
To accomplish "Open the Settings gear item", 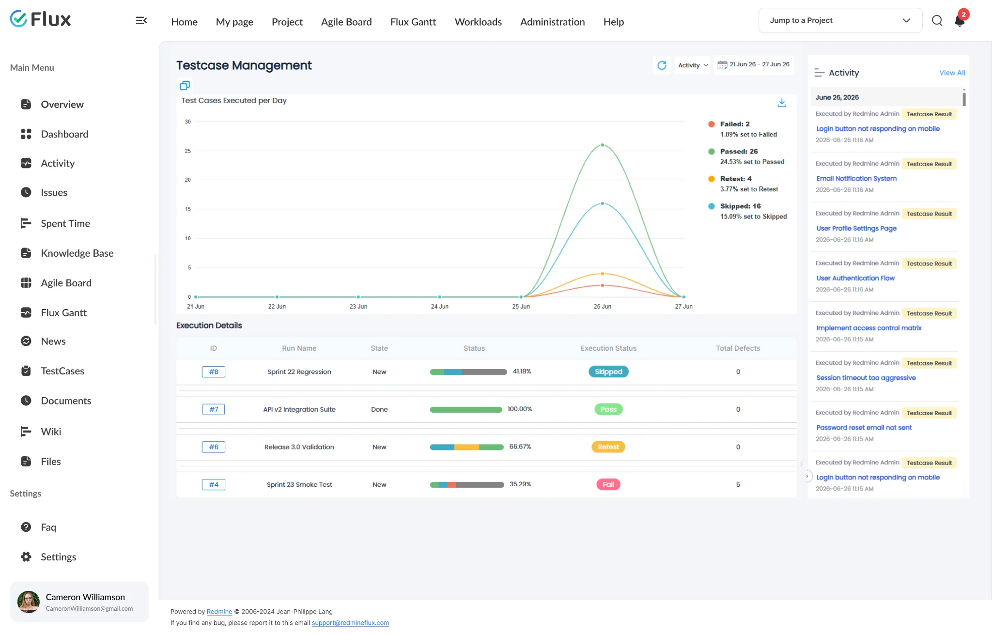I will 58,557.
